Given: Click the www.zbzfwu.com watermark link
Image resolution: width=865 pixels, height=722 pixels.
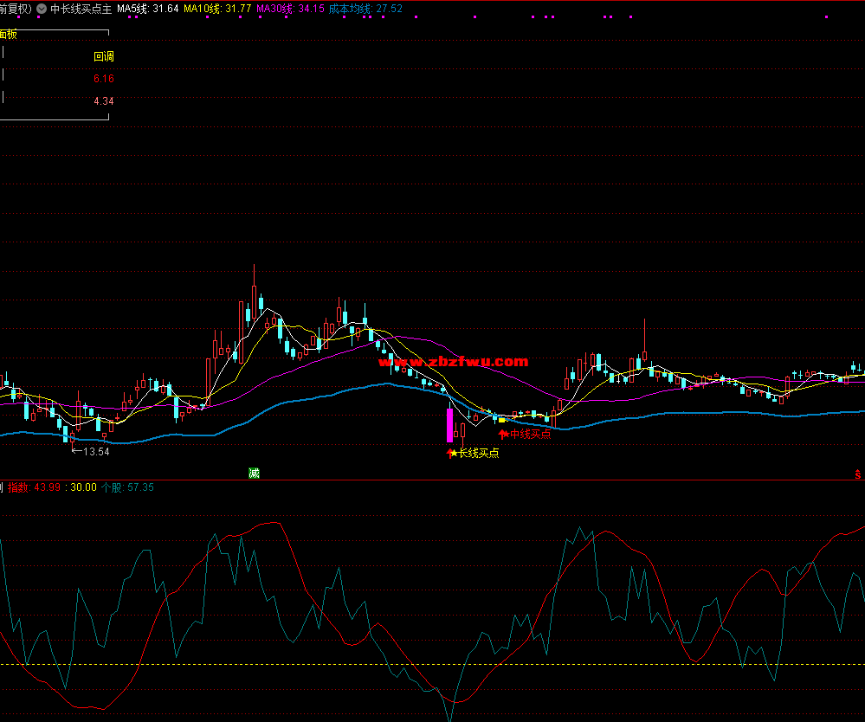Looking at the screenshot, I should click(x=453, y=362).
